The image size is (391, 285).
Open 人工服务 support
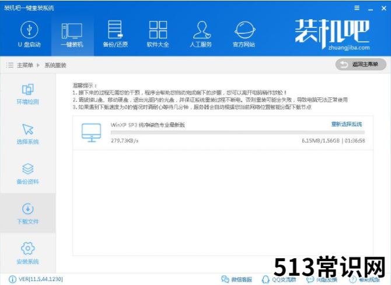pos(201,34)
